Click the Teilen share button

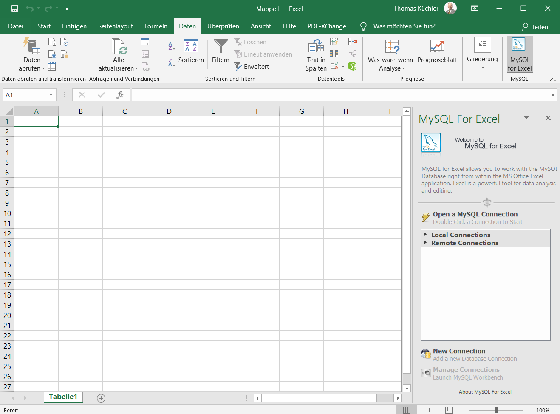point(535,27)
